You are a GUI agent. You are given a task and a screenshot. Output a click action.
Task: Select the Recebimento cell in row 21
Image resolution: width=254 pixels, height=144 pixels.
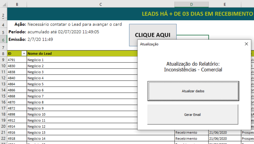[191, 132]
